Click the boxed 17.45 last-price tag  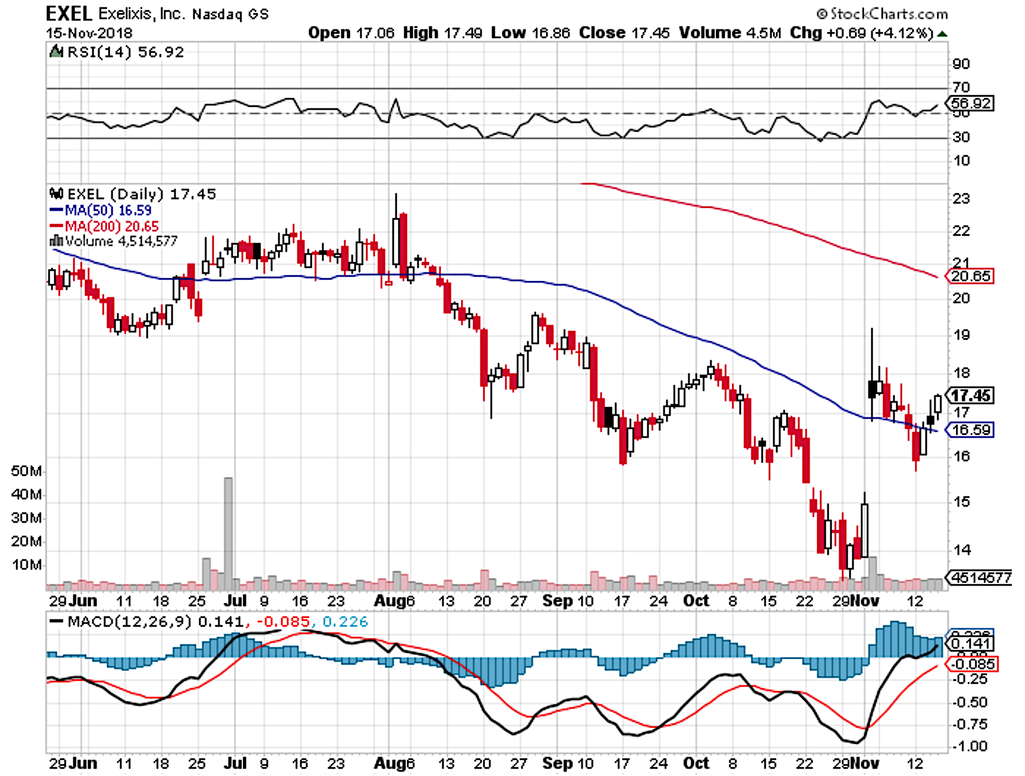971,395
